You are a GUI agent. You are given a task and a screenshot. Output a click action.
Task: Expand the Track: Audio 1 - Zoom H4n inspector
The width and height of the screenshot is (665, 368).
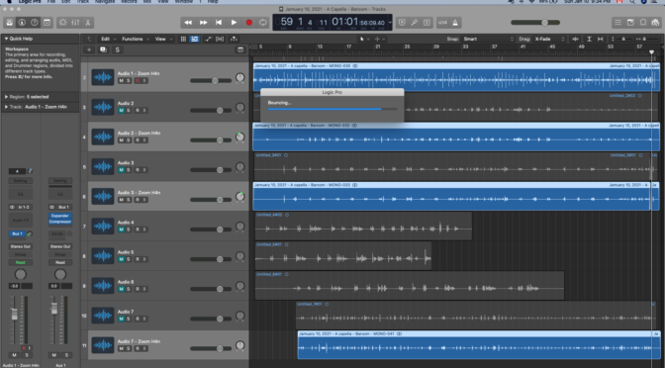click(x=6, y=107)
